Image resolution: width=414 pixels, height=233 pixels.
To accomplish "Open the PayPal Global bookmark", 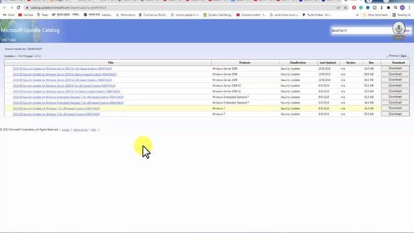I will tap(316, 15).
